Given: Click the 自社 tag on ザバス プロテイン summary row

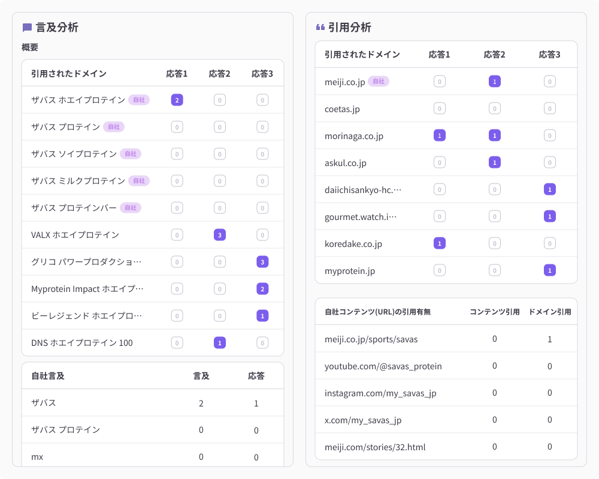Looking at the screenshot, I should pyautogui.click(x=114, y=127).
